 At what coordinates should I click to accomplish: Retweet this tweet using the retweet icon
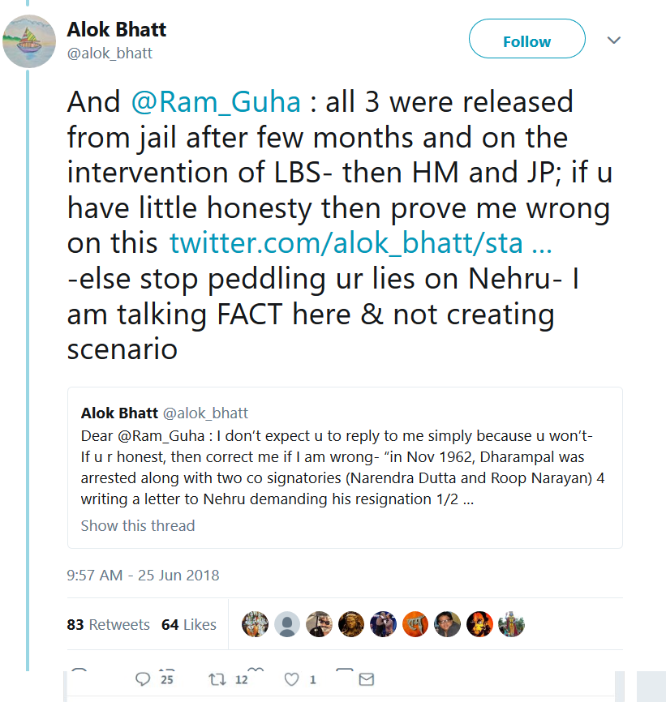218,678
